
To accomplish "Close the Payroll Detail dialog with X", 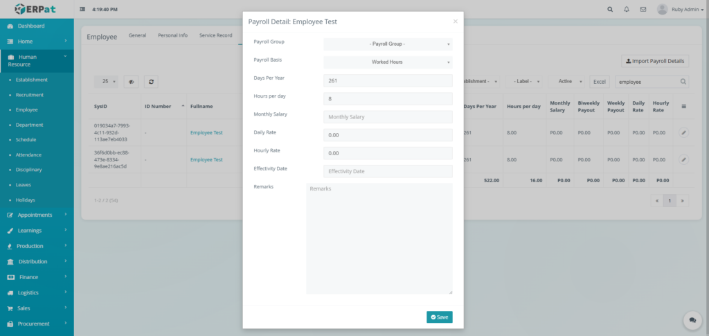I will tap(455, 21).
